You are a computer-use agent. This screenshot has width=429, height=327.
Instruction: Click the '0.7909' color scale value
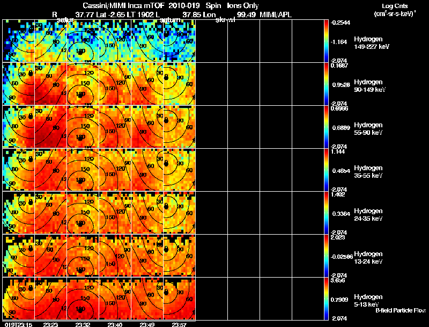click(339, 300)
